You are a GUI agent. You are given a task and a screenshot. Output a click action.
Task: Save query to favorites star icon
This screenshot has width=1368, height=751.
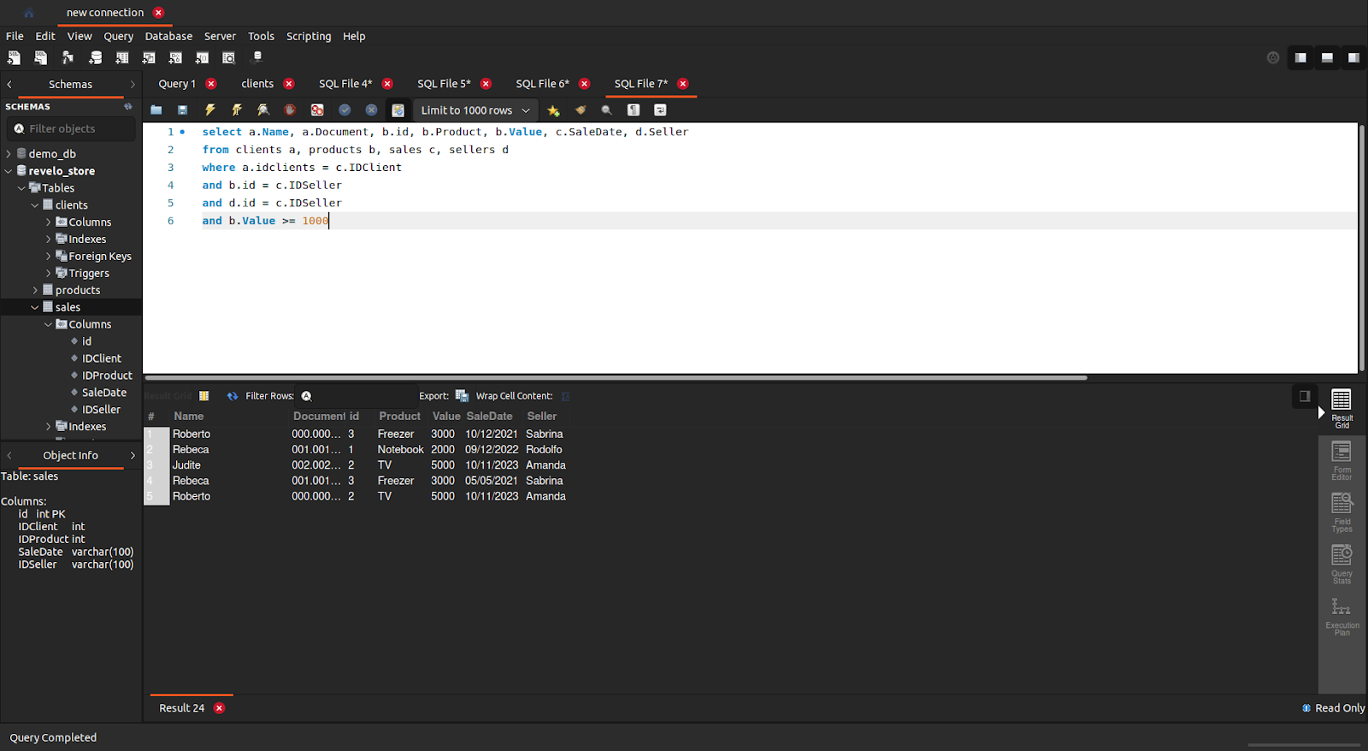553,109
